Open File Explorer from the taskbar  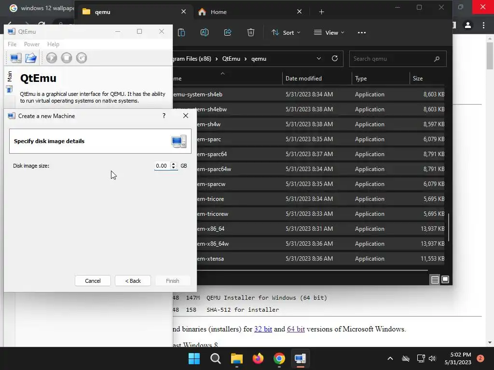236,358
